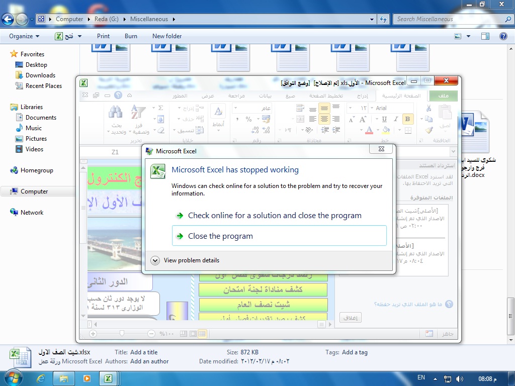Toggle Wrap Text in Excel alignment group
The width and height of the screenshot is (515, 386).
tap(300, 108)
